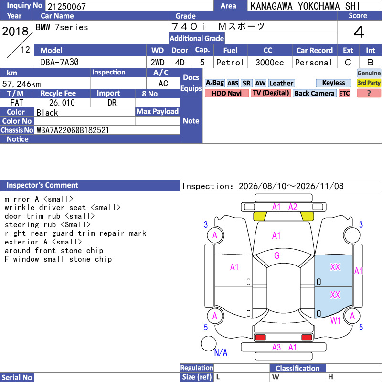Click the Keyless equipment badge

(x=333, y=83)
